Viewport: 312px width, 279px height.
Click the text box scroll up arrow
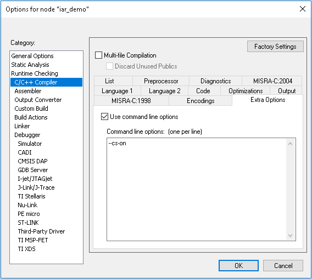point(291,144)
